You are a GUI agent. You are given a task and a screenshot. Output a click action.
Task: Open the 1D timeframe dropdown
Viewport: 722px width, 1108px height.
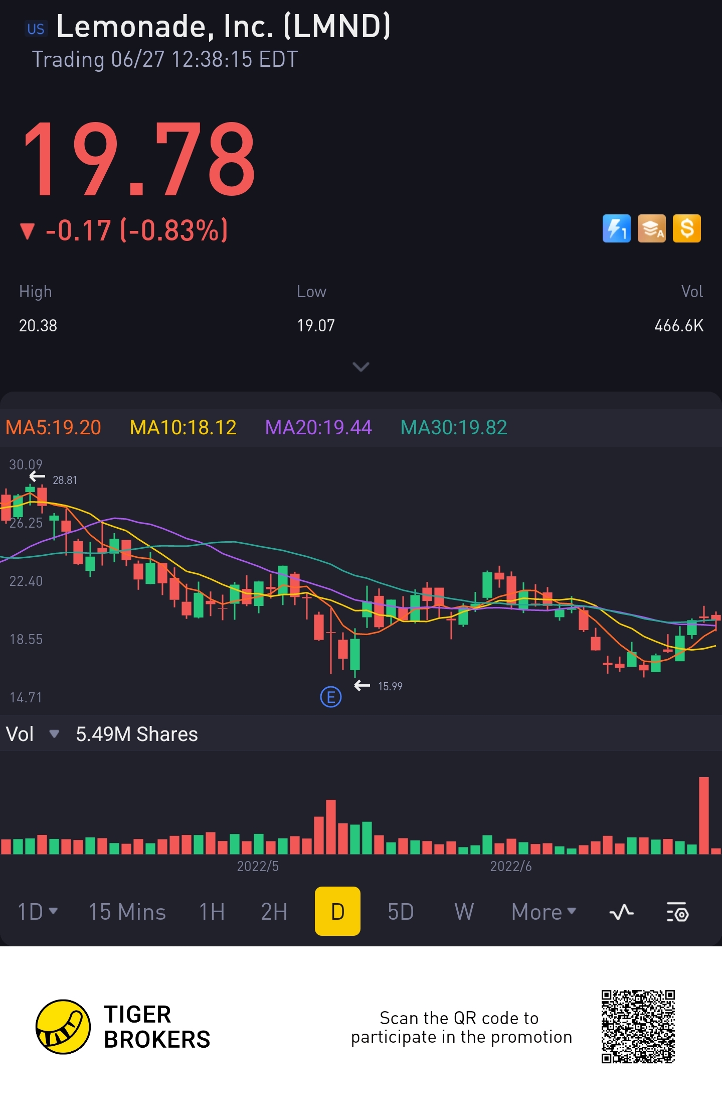tap(38, 912)
